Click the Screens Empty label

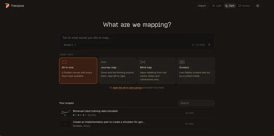(x=82, y=126)
